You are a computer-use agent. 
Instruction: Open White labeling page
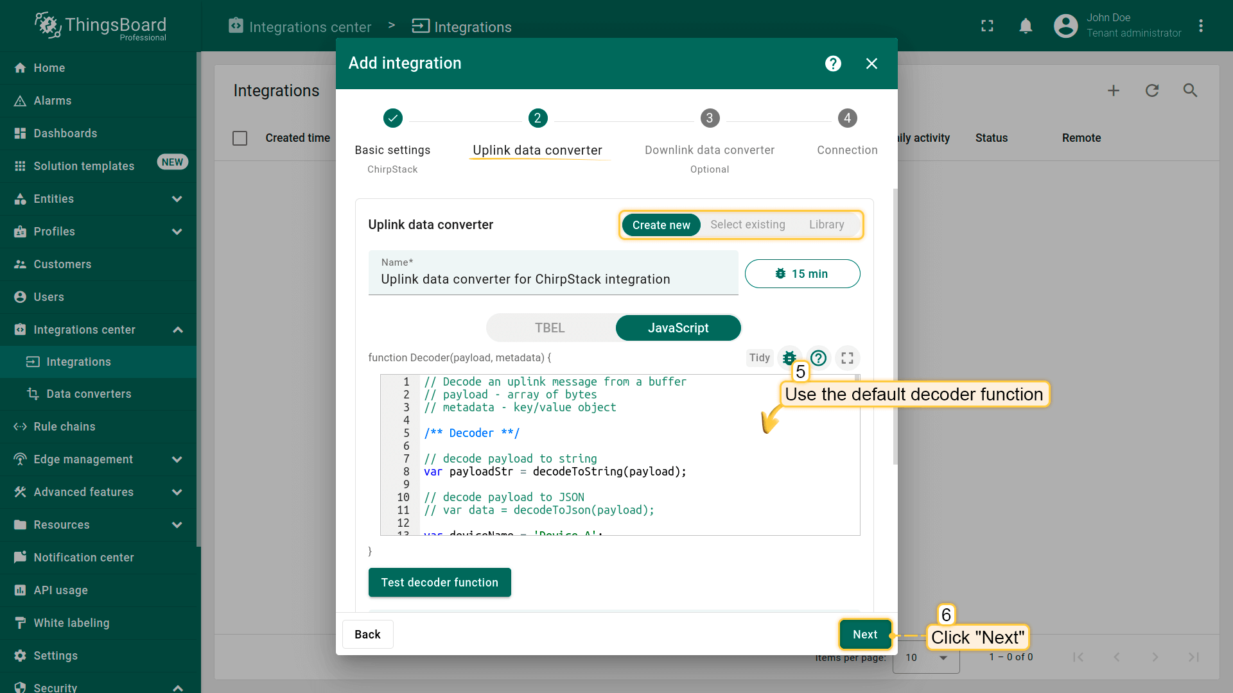(x=98, y=623)
